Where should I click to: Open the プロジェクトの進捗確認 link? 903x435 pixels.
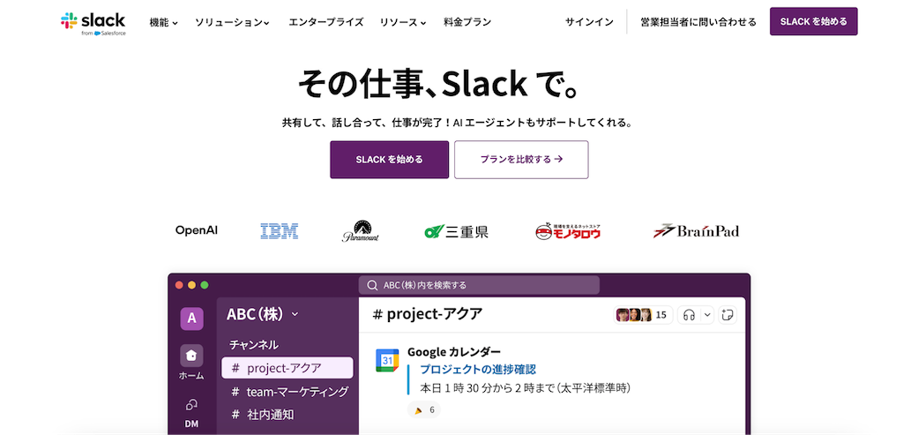point(478,370)
